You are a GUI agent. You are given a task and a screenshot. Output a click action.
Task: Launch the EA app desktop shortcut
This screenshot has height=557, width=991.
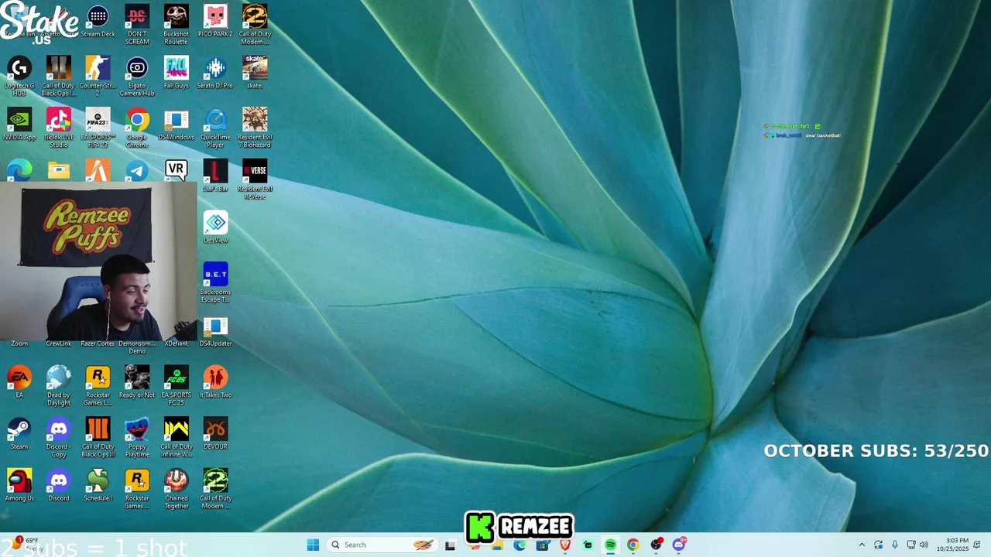click(x=19, y=383)
